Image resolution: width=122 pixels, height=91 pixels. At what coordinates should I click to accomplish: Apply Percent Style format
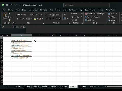[x=78, y=17]
